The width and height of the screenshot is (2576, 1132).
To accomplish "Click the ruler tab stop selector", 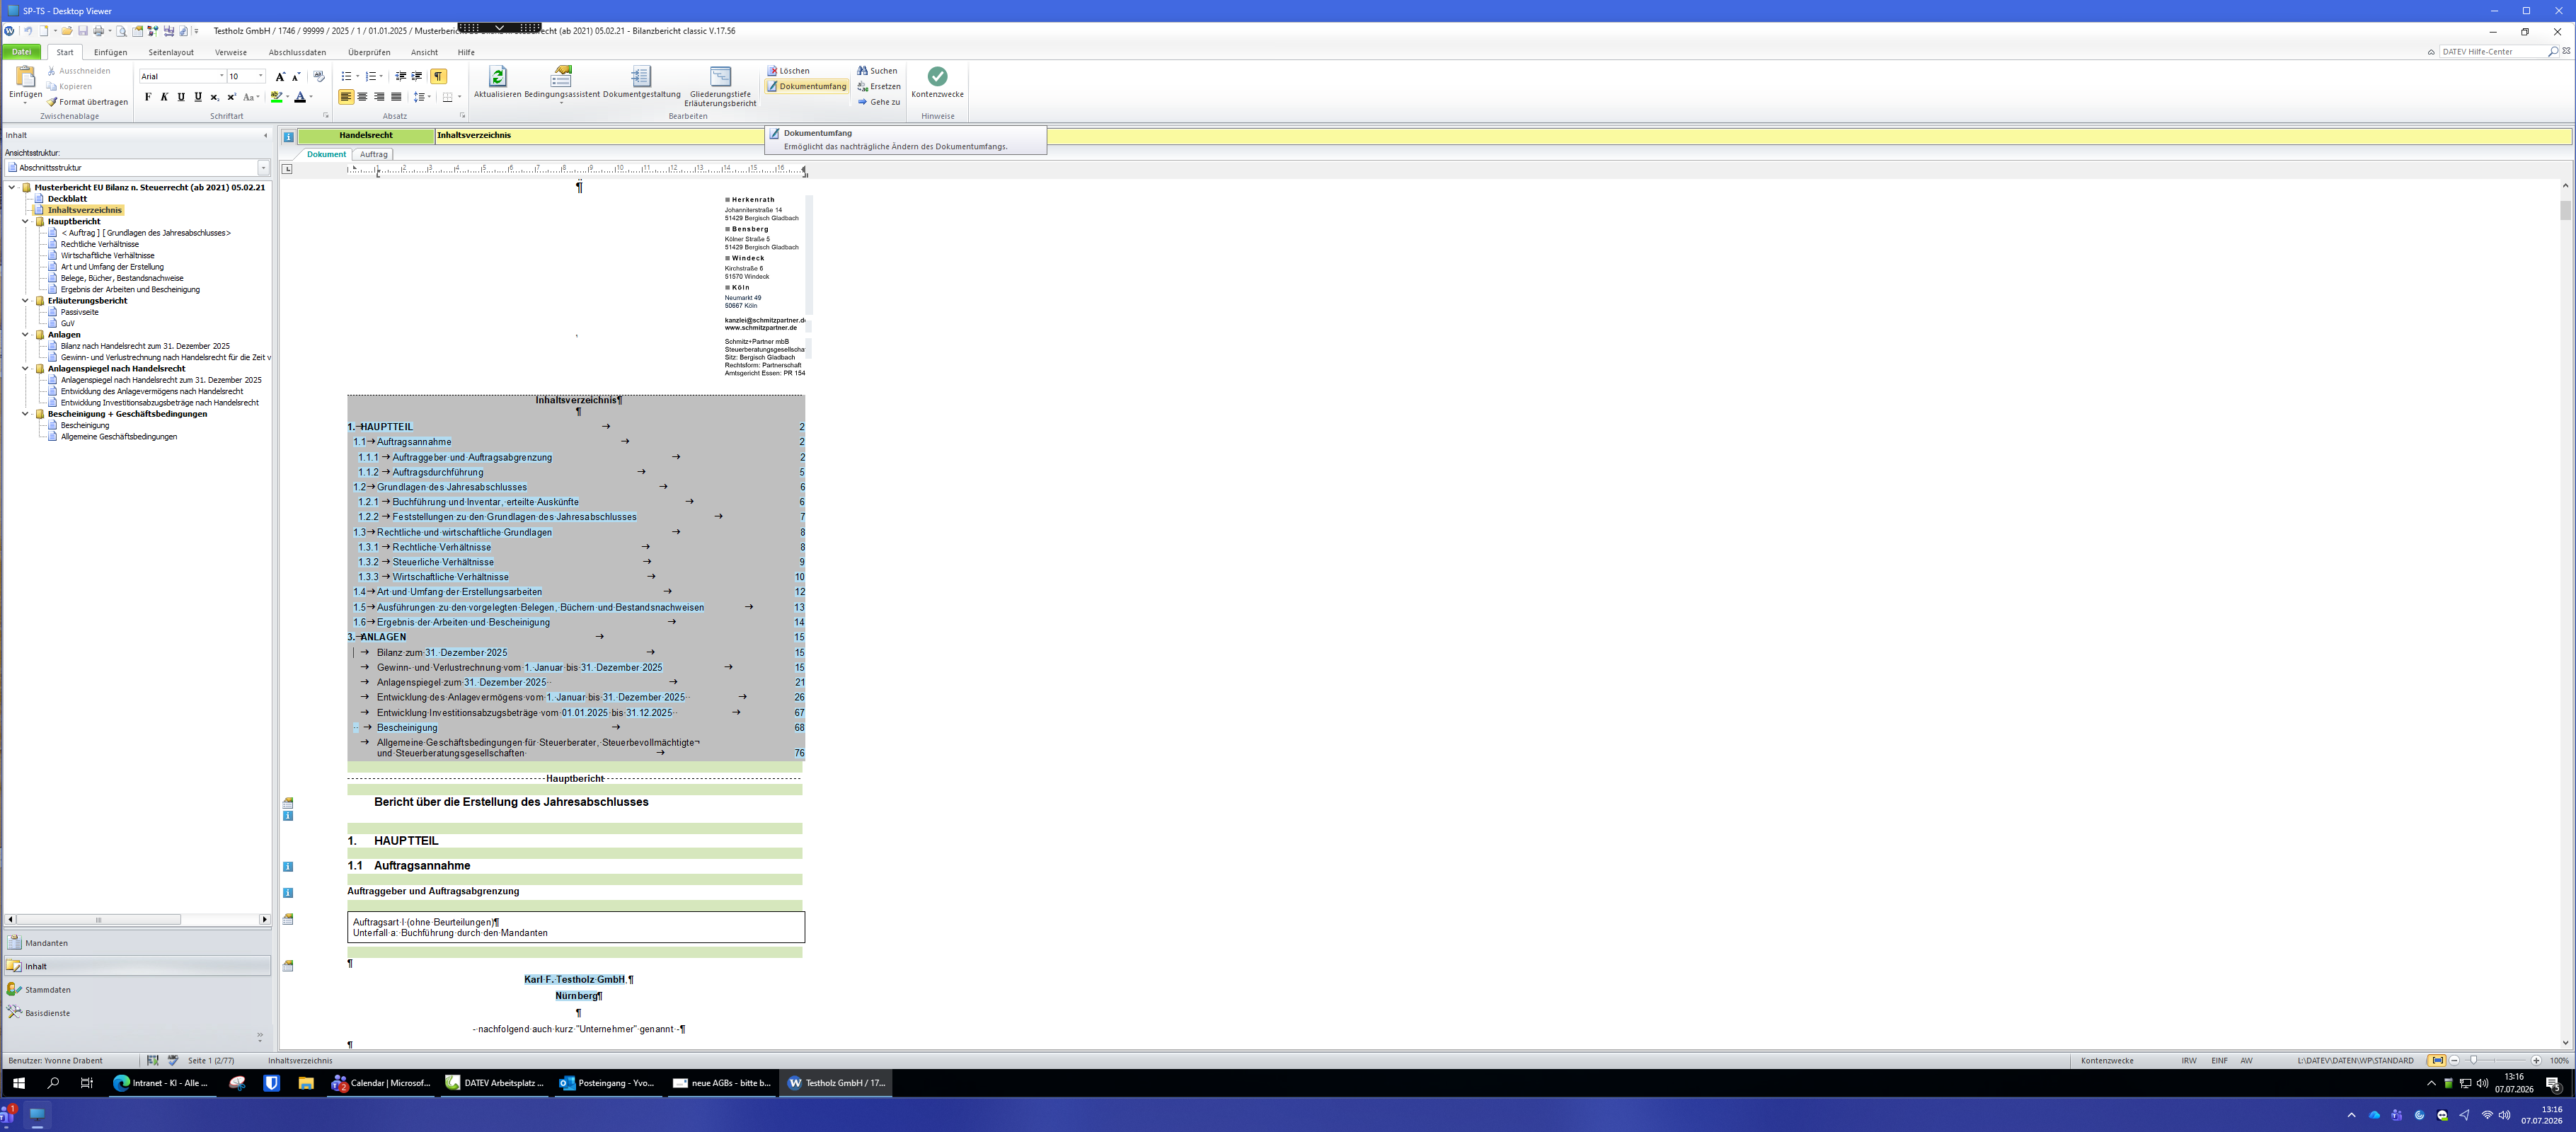I will pos(287,169).
